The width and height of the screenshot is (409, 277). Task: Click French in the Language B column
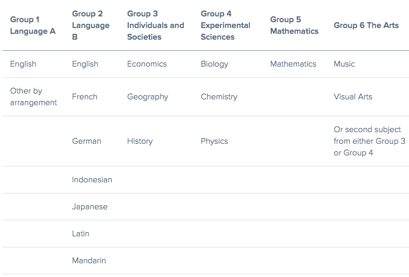click(x=85, y=97)
